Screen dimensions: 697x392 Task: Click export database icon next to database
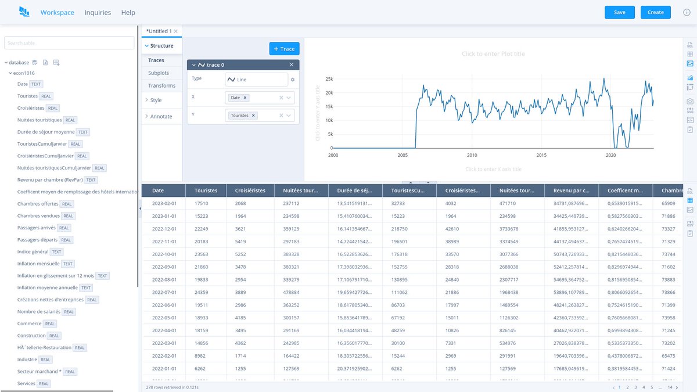click(35, 62)
